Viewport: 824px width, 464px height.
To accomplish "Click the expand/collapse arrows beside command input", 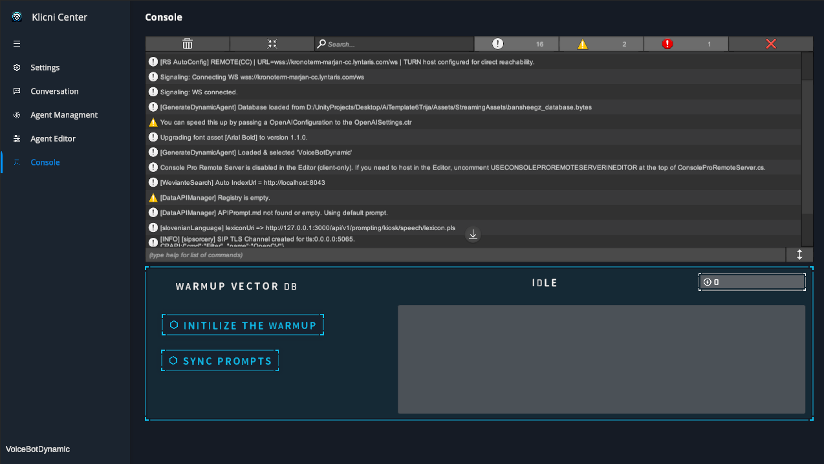I will click(x=799, y=255).
